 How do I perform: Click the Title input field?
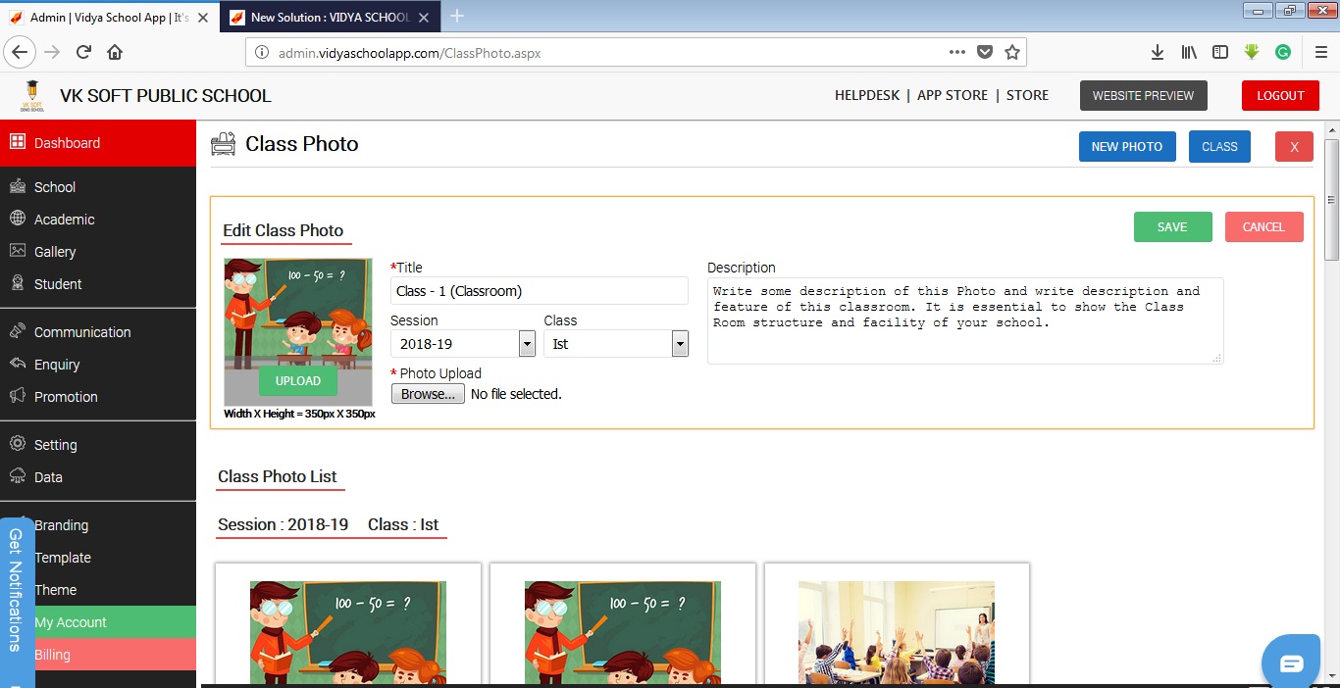click(540, 290)
